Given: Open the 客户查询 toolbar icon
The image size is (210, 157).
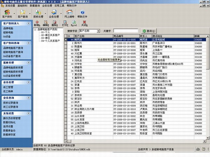Looking at the screenshot, I should [22, 13].
